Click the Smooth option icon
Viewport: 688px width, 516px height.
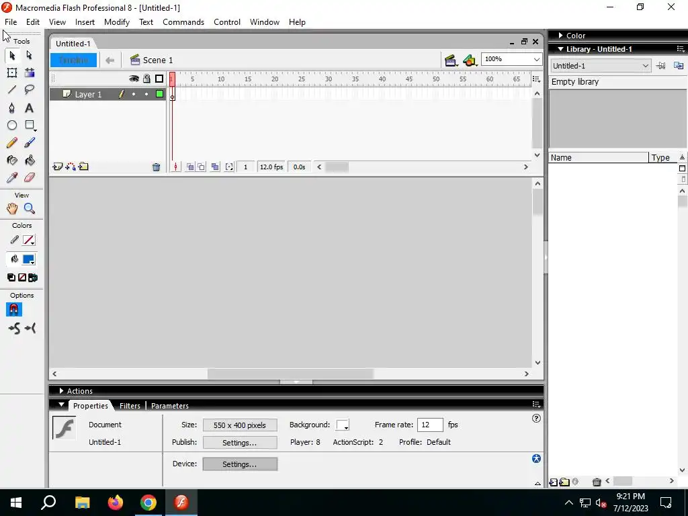click(x=14, y=328)
